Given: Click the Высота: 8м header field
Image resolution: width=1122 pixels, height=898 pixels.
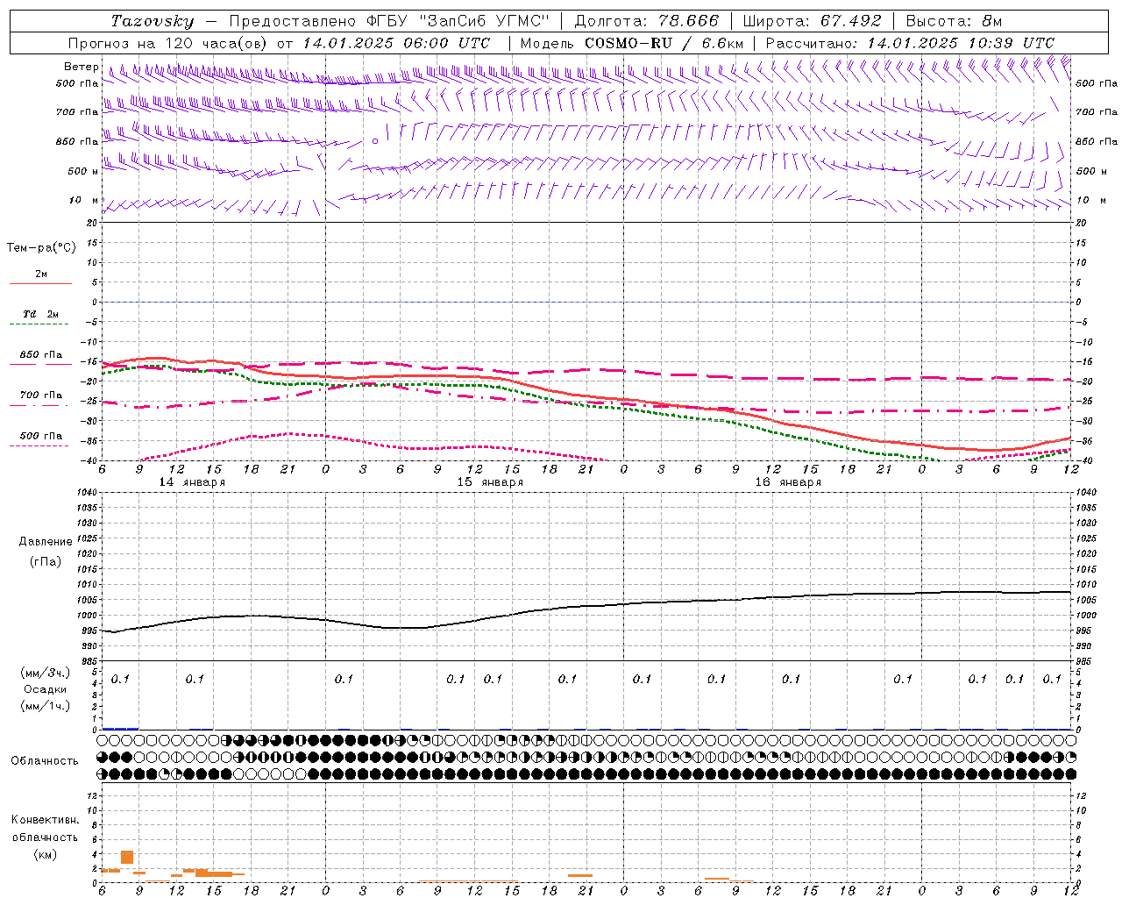Looking at the screenshot, I should click(954, 21).
